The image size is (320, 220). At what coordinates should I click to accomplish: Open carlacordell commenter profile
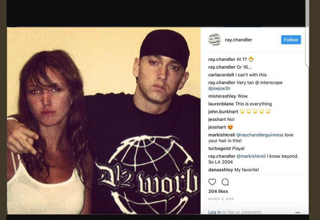coord(221,75)
